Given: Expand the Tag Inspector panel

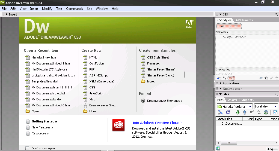Looking at the screenshot, I should coord(232,89).
